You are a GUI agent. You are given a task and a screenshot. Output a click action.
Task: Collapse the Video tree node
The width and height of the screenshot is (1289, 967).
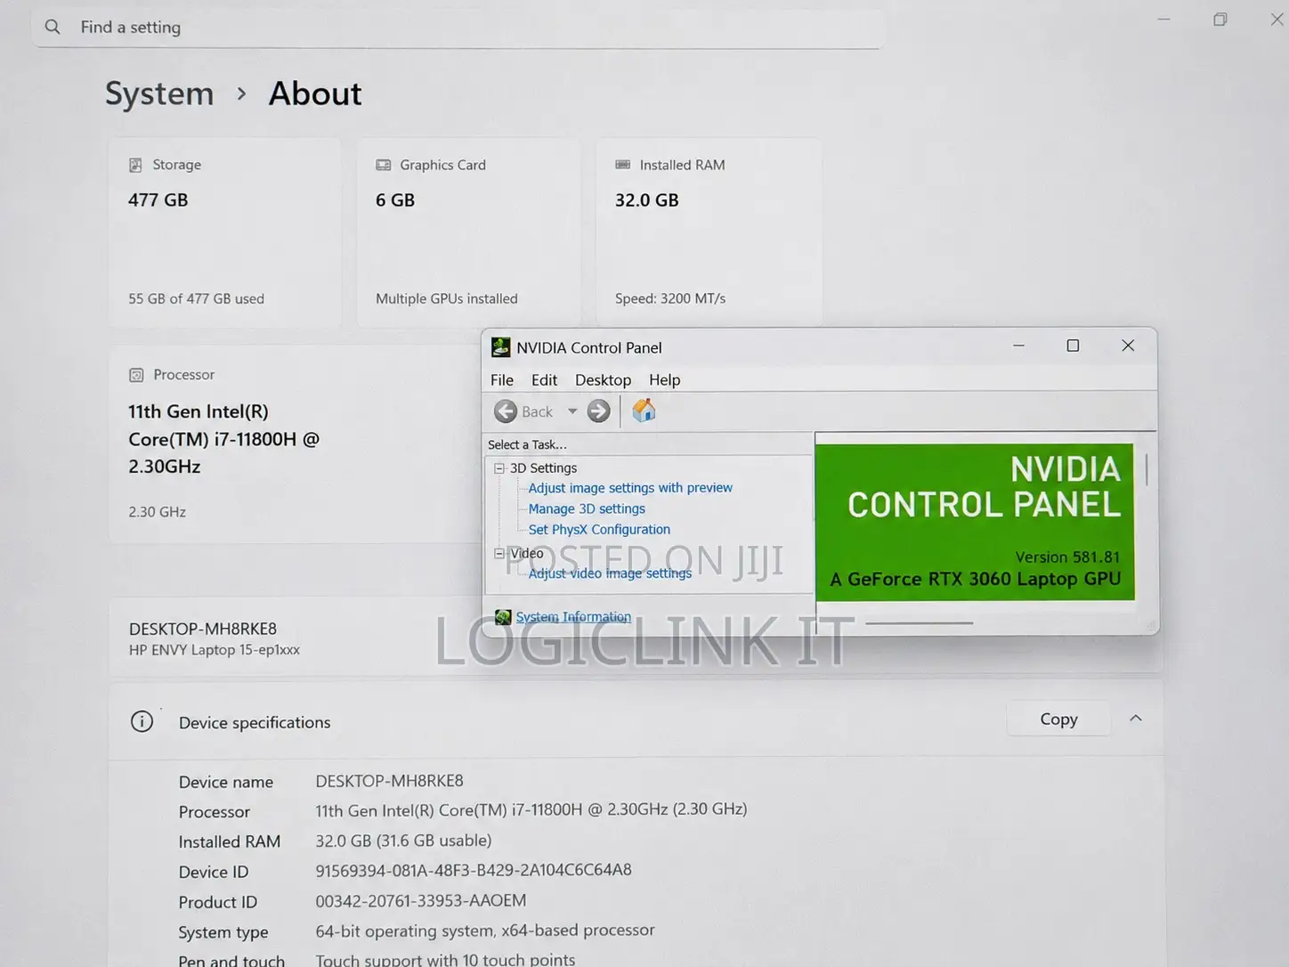[499, 553]
